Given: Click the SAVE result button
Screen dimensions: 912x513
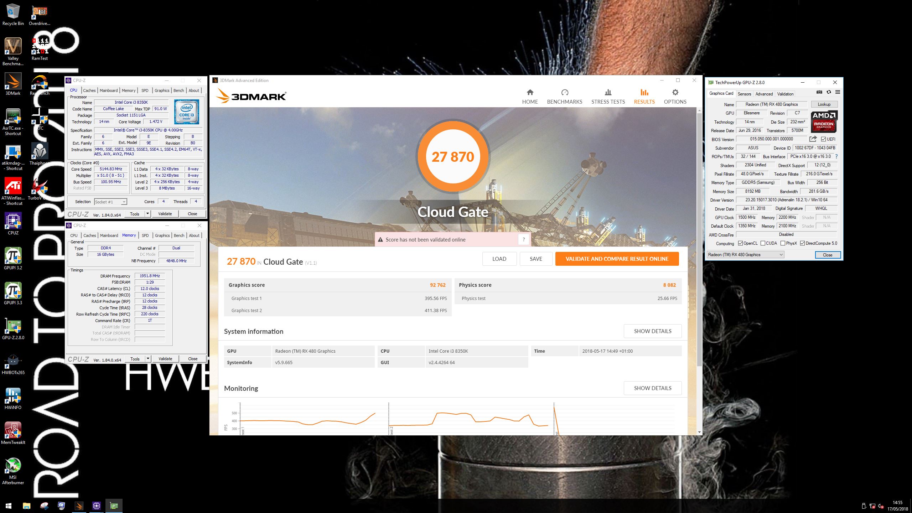Looking at the screenshot, I should click(536, 259).
